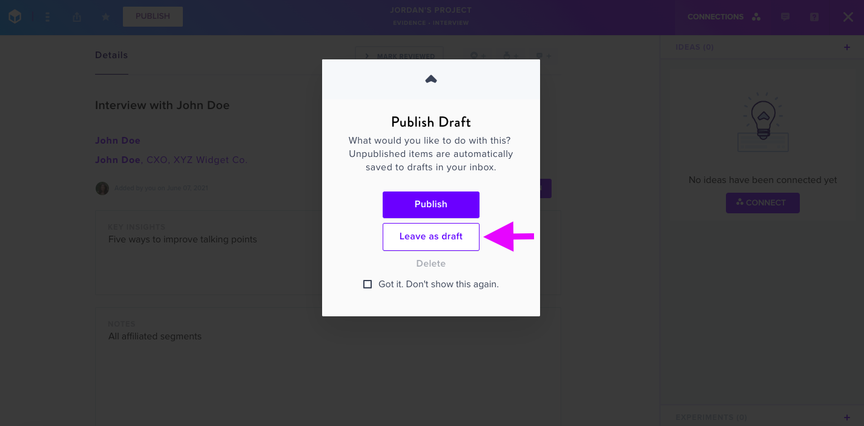Open the comments chat icon in header
This screenshot has width=864, height=426.
coord(785,17)
